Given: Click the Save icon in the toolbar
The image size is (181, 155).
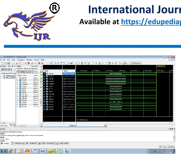Looking at the screenshot, I should coord(9,63).
